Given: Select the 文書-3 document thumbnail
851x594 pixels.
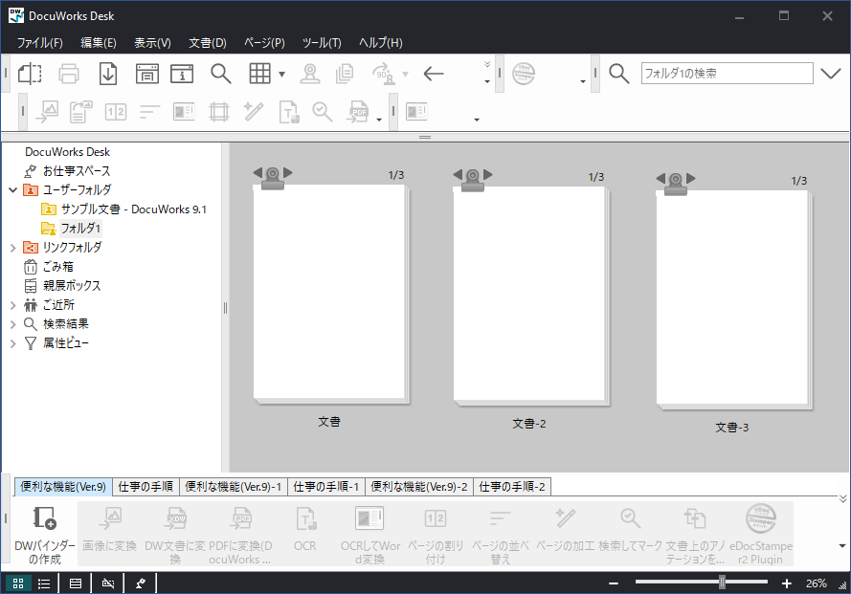Looking at the screenshot, I should coord(733,300).
